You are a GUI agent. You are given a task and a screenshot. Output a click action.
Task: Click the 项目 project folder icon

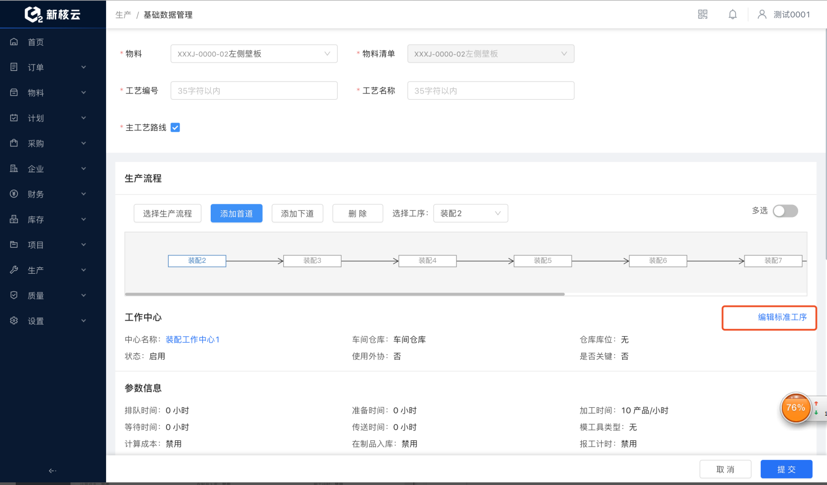point(14,244)
